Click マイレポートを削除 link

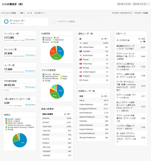(141, 13)
